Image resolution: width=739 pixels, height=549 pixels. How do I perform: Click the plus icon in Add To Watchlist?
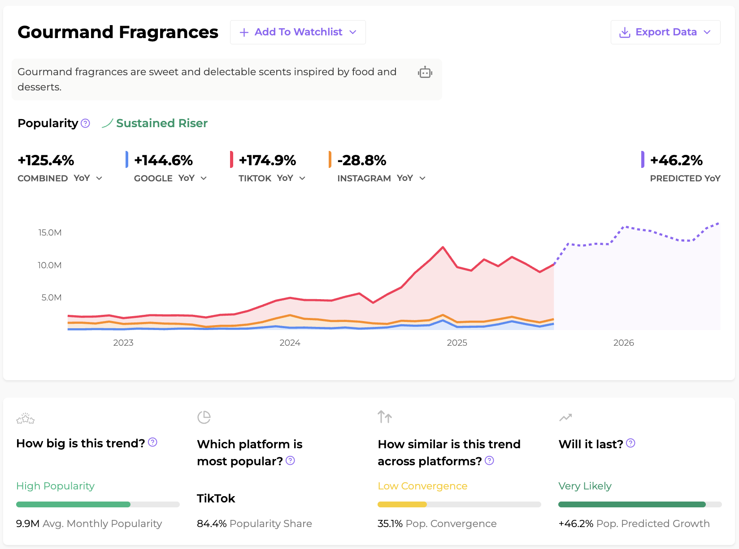tap(244, 32)
